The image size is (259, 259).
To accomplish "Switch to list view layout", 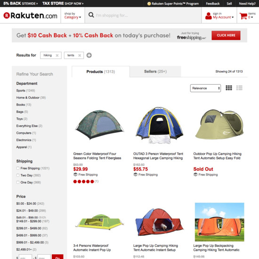I will (x=239, y=88).
